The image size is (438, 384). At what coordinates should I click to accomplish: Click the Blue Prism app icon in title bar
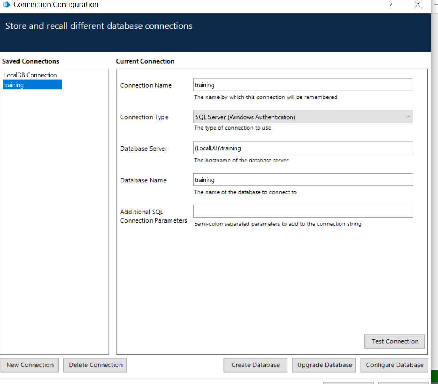click(7, 4)
